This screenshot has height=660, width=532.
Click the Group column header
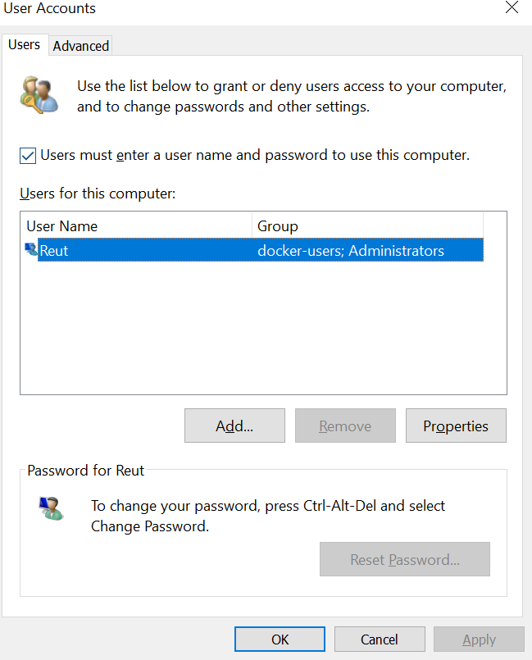[367, 225]
